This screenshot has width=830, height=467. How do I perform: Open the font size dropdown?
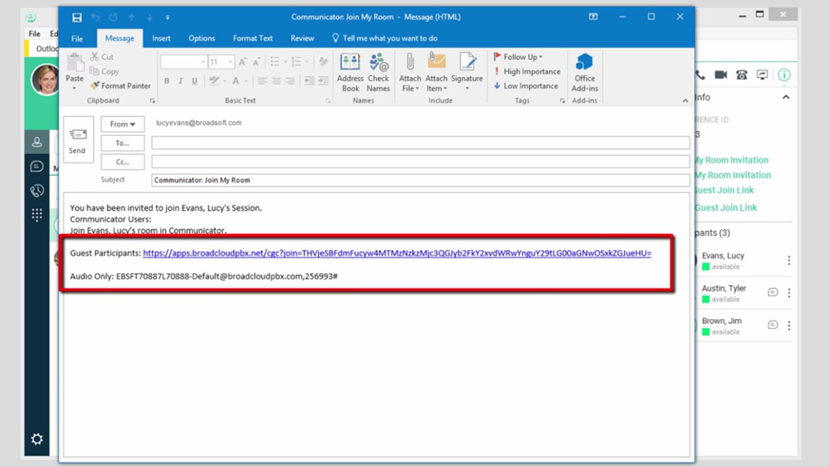[231, 62]
